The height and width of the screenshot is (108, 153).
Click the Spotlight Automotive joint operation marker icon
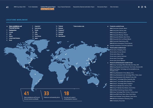[x=108, y=45]
